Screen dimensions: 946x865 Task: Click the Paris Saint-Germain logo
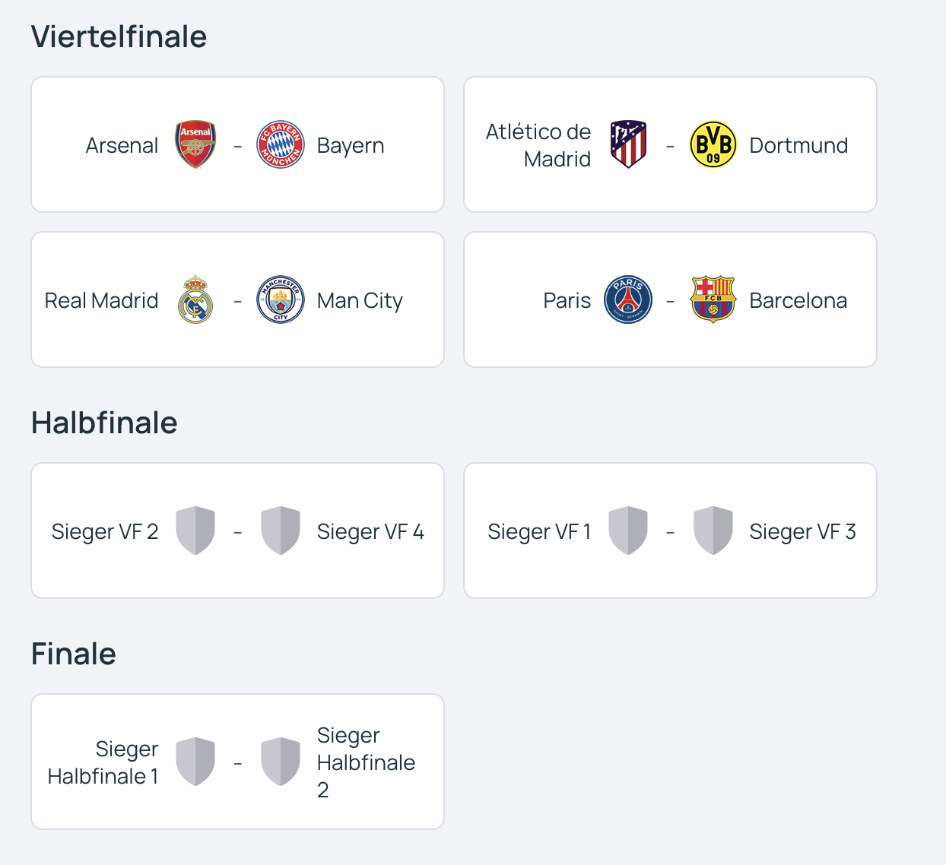tap(628, 299)
